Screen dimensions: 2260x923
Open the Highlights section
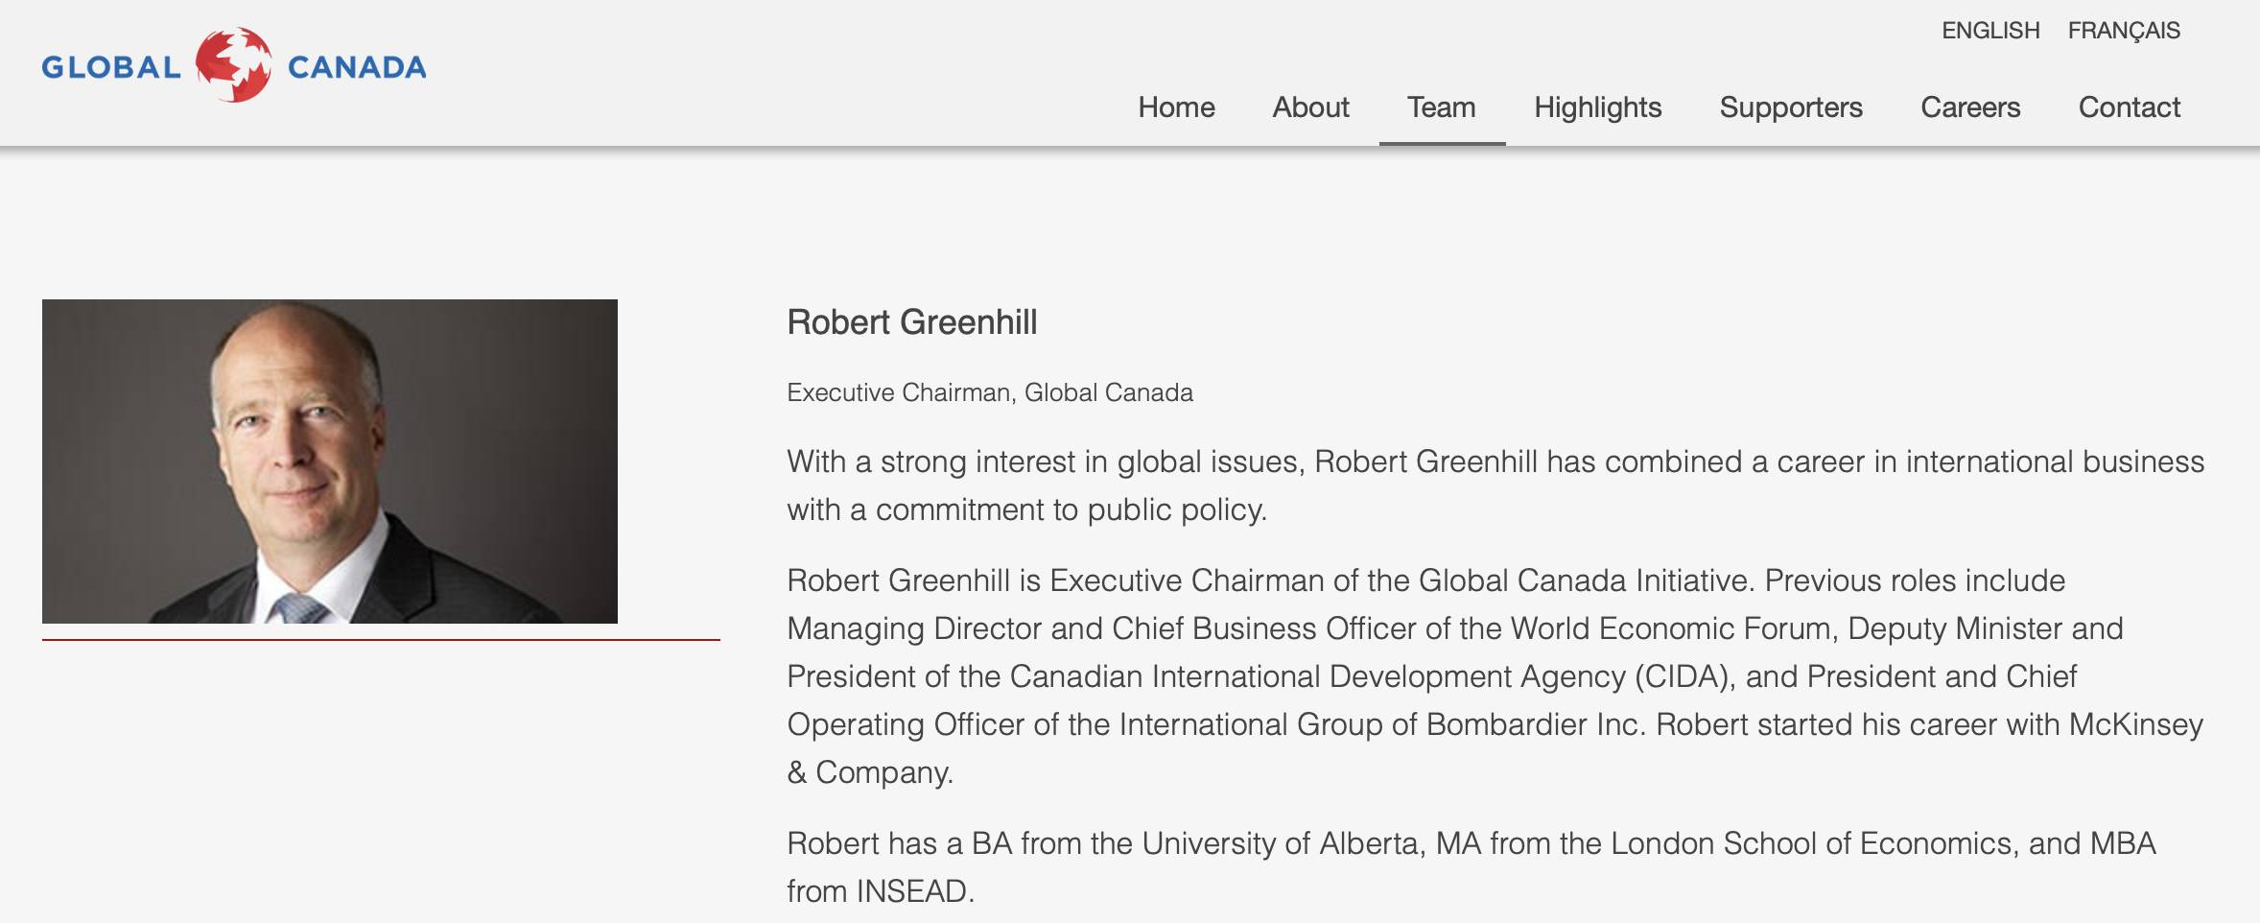(x=1597, y=106)
